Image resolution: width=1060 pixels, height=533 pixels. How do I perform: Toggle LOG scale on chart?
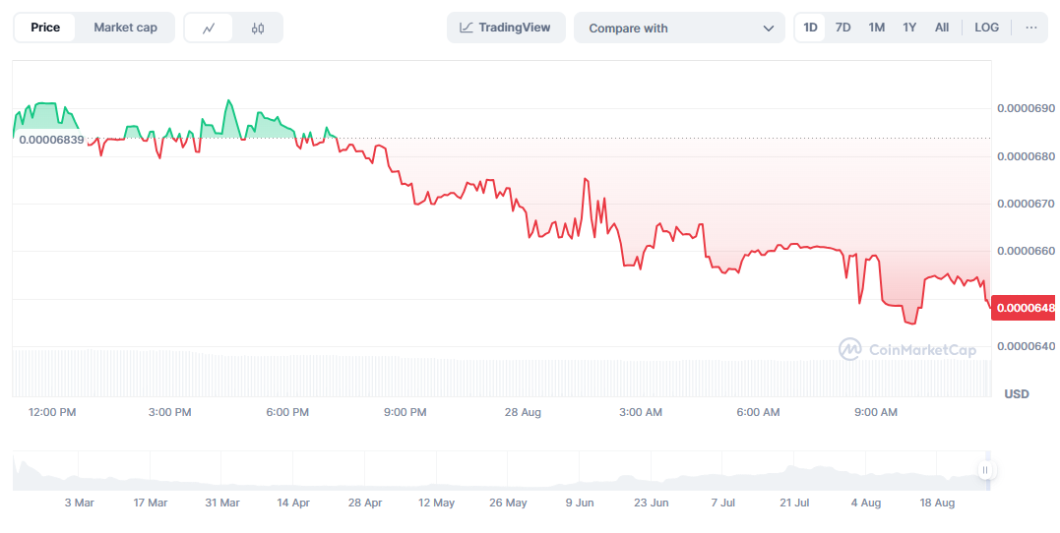coord(986,28)
